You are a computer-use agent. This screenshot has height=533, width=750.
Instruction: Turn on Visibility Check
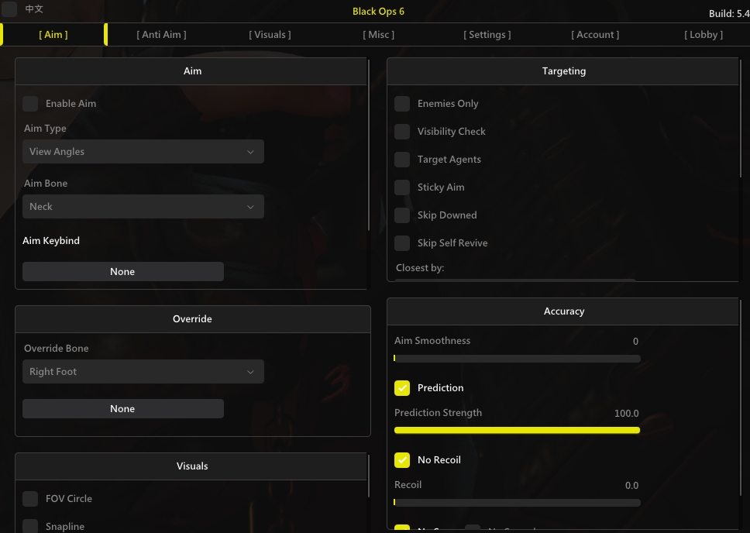402,132
